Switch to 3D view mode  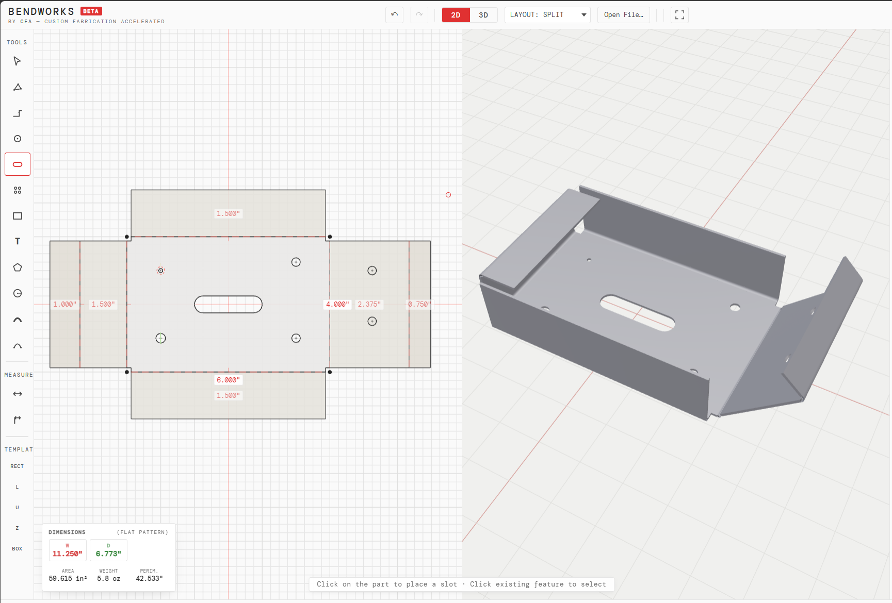(483, 15)
